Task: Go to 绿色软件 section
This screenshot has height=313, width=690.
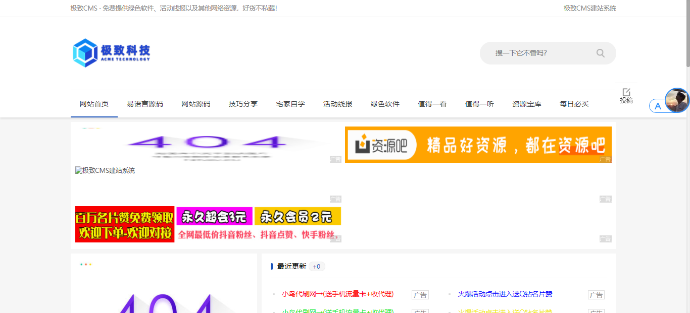Action: point(385,104)
